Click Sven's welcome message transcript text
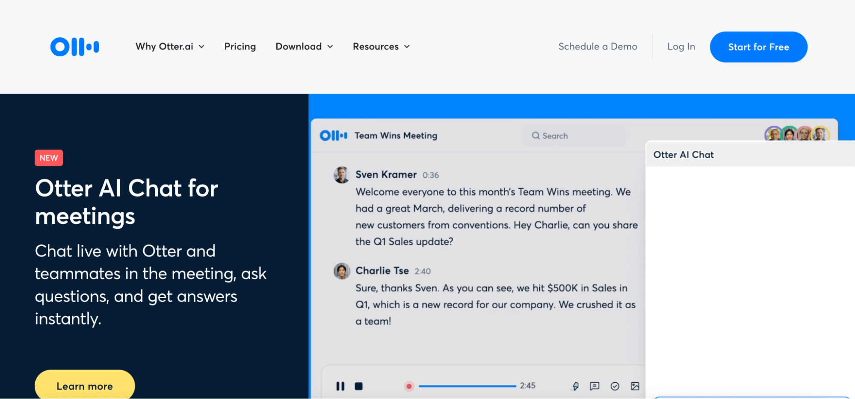Viewport: 855px width, 399px height. pos(497,217)
